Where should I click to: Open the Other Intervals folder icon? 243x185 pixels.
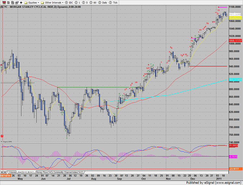click(42, 3)
